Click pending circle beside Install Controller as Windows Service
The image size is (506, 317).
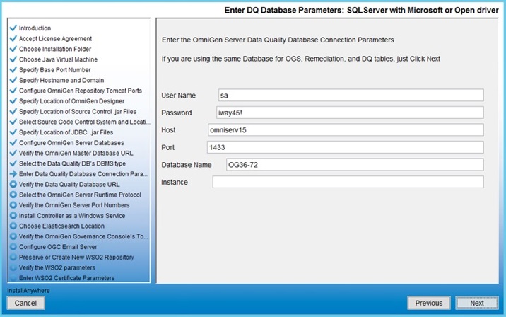click(x=13, y=216)
